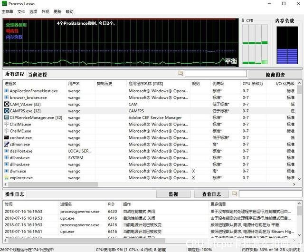The image size is (304, 252).
Task: Select the ctfmon.exe process name
Action: [20, 144]
